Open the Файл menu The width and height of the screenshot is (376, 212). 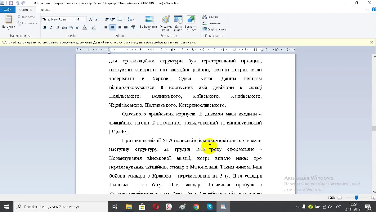pos(8,10)
